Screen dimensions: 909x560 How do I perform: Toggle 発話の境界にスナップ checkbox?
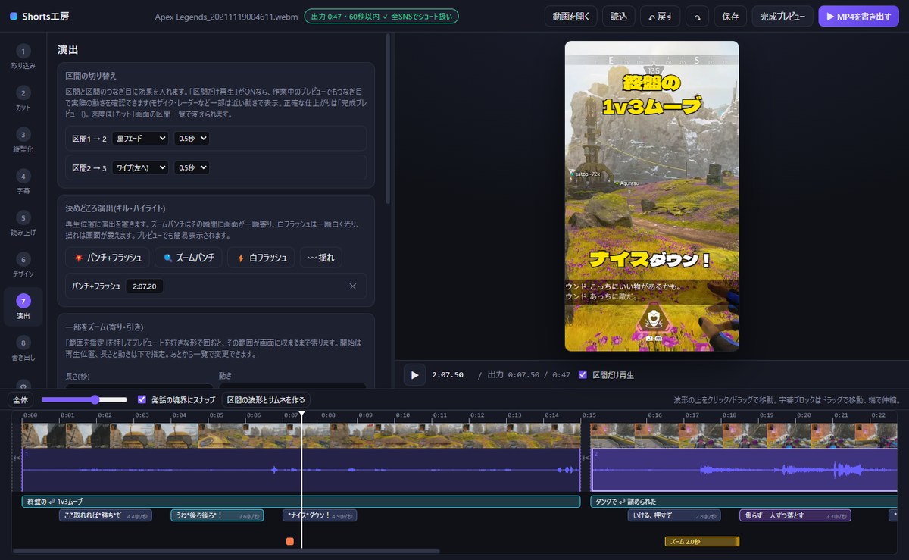coord(142,399)
